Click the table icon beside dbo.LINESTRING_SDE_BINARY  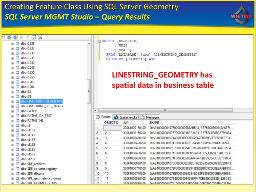pyautogui.click(x=17, y=106)
